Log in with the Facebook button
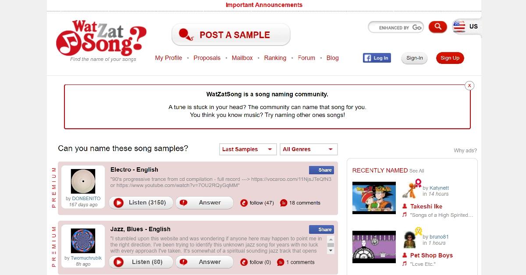The width and height of the screenshot is (526, 275). 377,58
